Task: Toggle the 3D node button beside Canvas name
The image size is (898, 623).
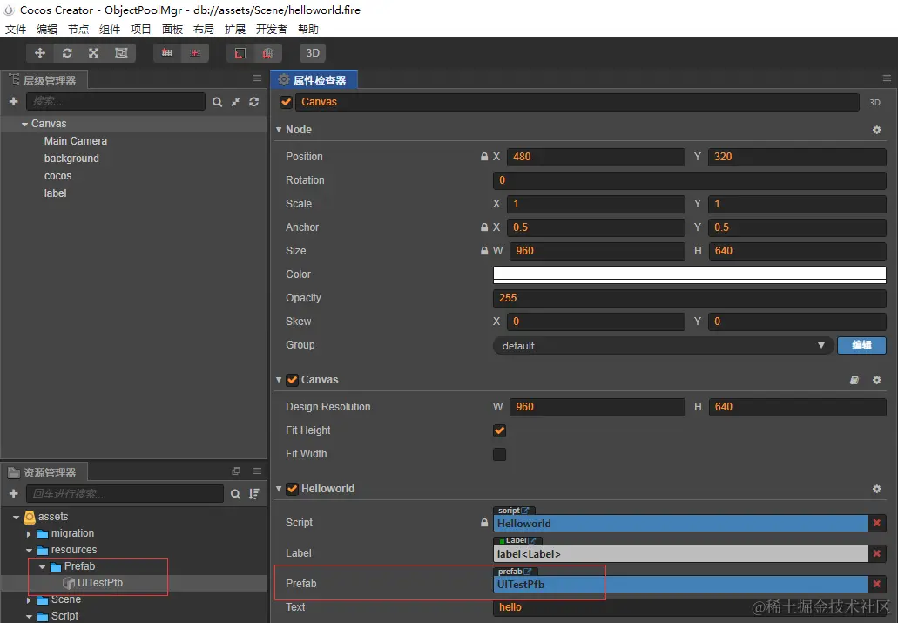Action: [x=875, y=103]
